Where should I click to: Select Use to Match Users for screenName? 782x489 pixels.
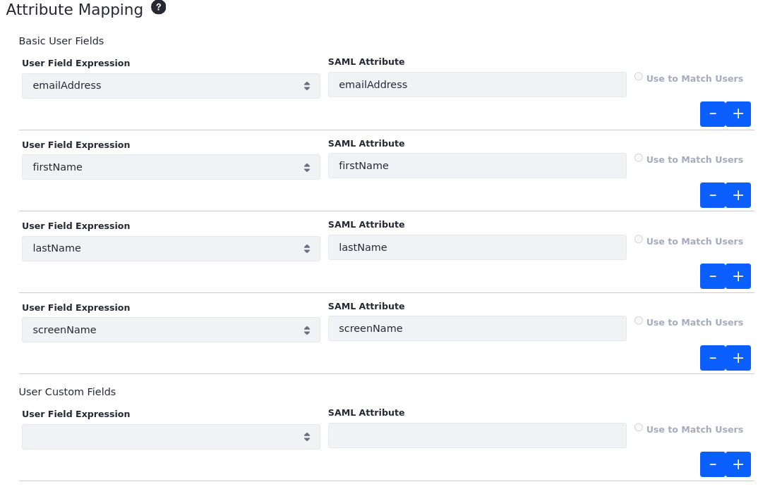pyautogui.click(x=638, y=321)
